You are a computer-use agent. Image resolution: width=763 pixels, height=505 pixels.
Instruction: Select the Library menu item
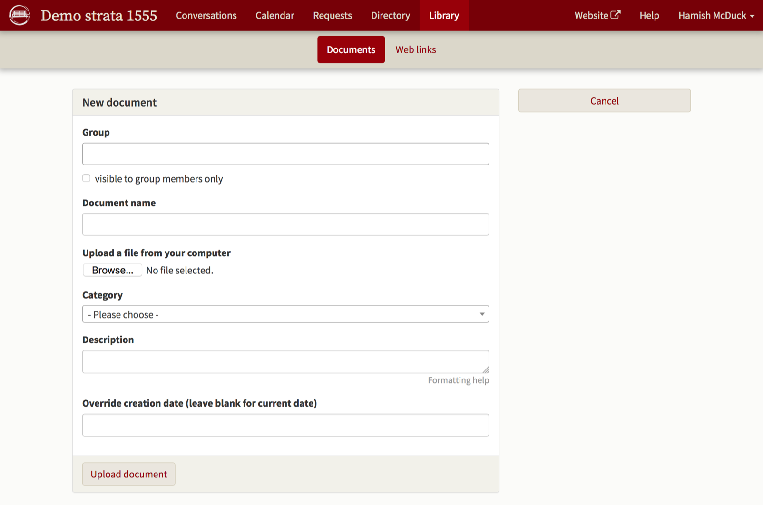(x=443, y=16)
